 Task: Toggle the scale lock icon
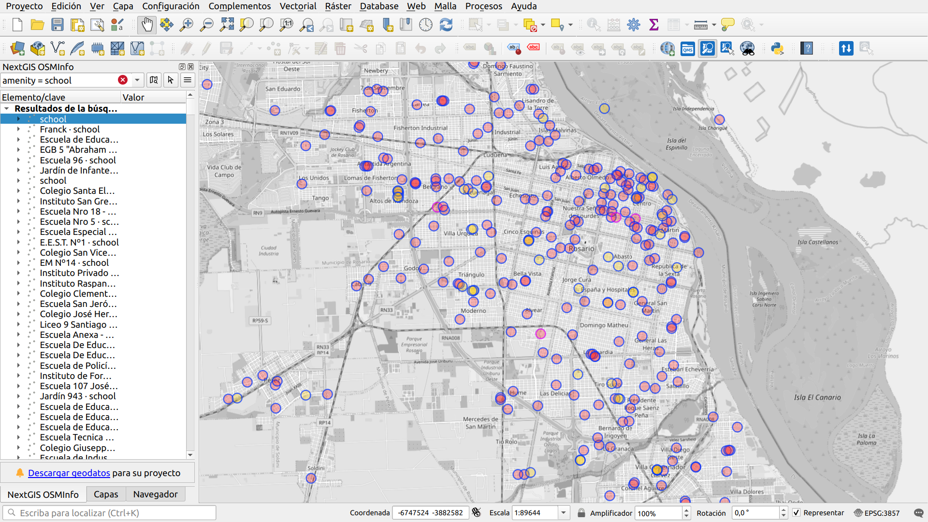581,513
